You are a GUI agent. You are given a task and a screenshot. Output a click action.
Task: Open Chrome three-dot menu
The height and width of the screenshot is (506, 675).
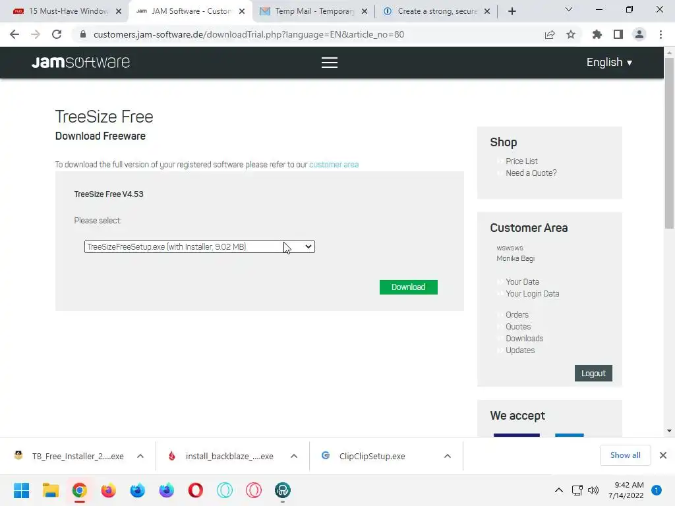point(660,34)
